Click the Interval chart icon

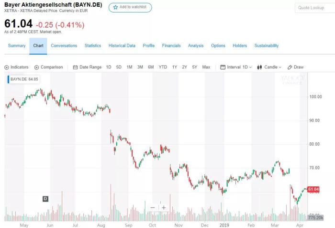click(x=223, y=67)
